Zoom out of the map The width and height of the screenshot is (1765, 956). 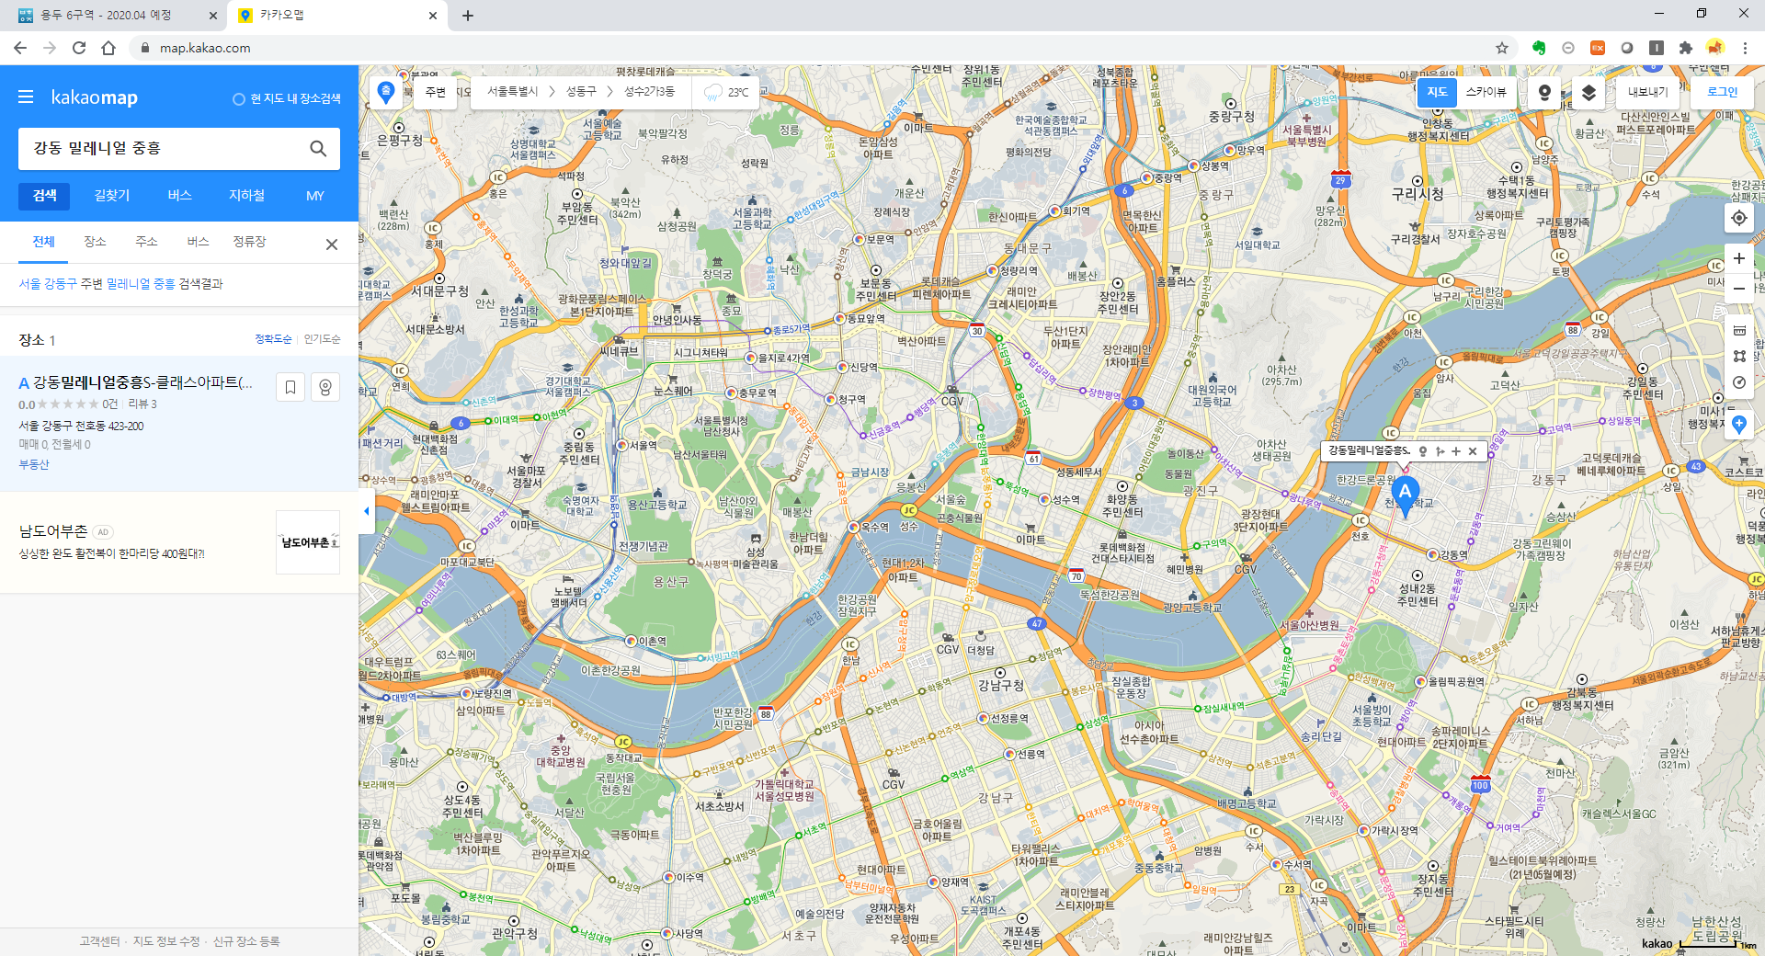pos(1739,289)
